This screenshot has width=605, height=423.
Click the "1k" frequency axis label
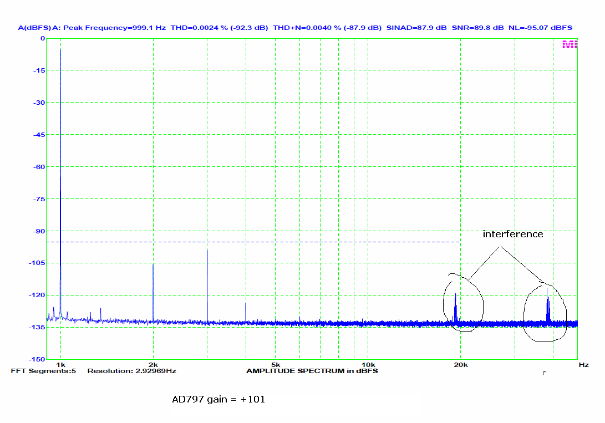[60, 365]
